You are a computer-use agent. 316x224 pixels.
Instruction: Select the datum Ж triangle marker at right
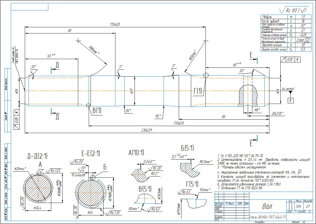[x=290, y=92]
